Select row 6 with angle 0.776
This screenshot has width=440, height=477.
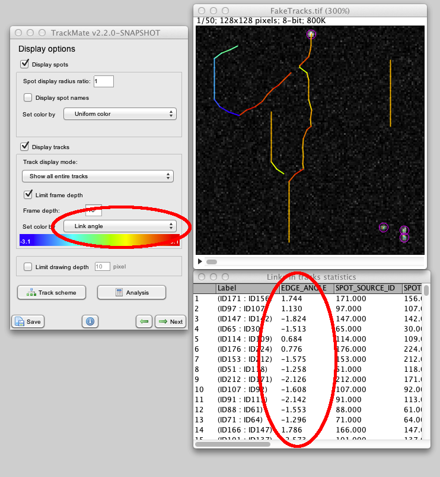[307, 349]
